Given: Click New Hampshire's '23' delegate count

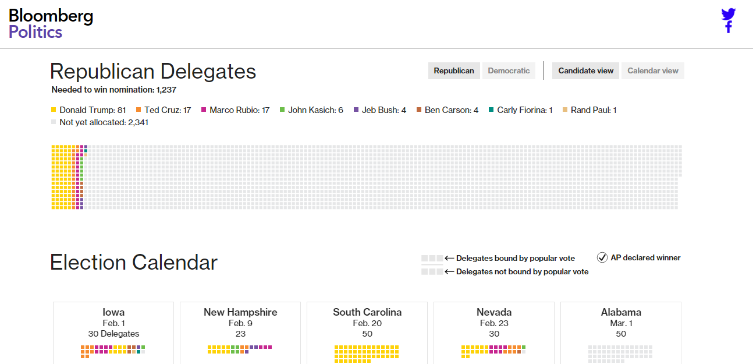Looking at the screenshot, I should 240,334.
